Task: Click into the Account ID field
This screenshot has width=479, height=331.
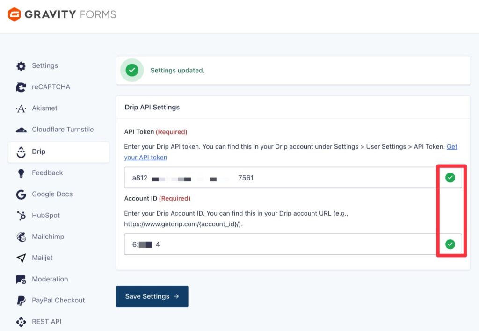Action: click(293, 245)
